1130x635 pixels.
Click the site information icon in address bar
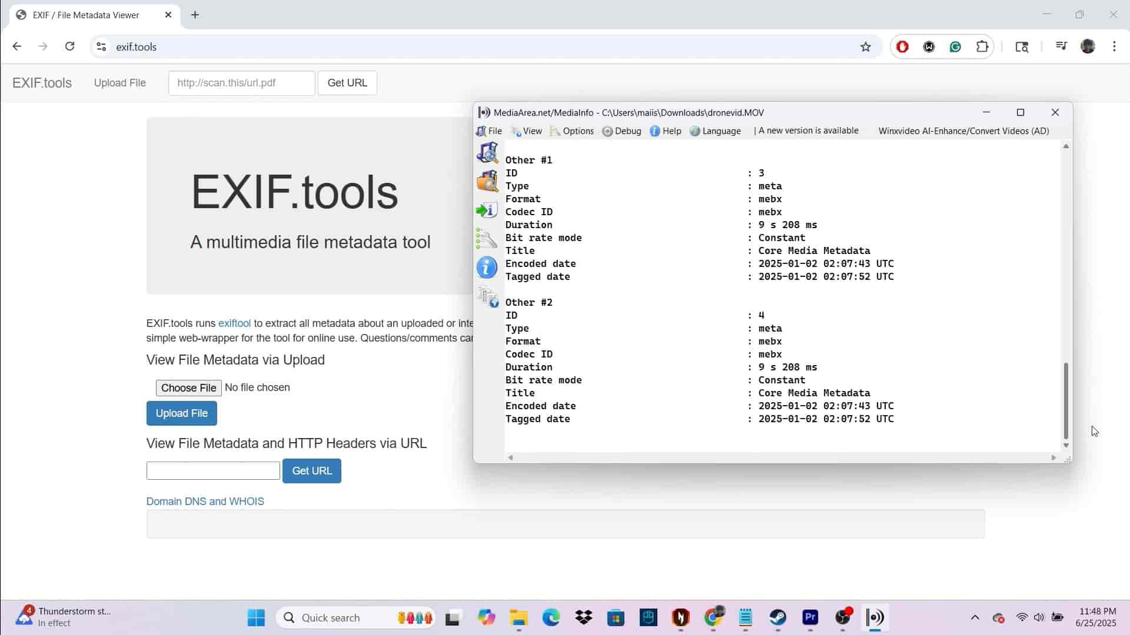click(x=101, y=46)
